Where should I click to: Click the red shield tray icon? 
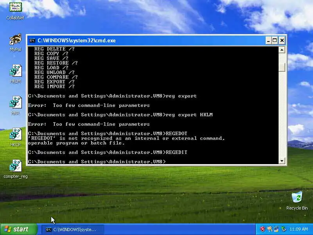point(263,229)
